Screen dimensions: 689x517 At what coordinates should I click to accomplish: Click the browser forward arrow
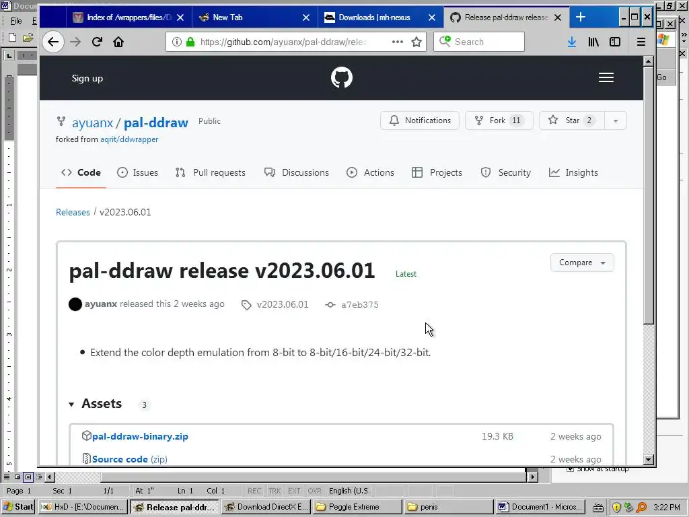[75, 42]
